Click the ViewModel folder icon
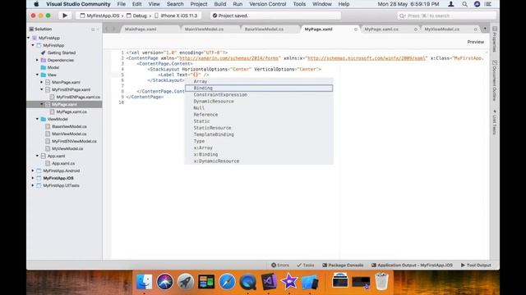Screen dimensions: 526x295 pyautogui.click(x=44, y=119)
